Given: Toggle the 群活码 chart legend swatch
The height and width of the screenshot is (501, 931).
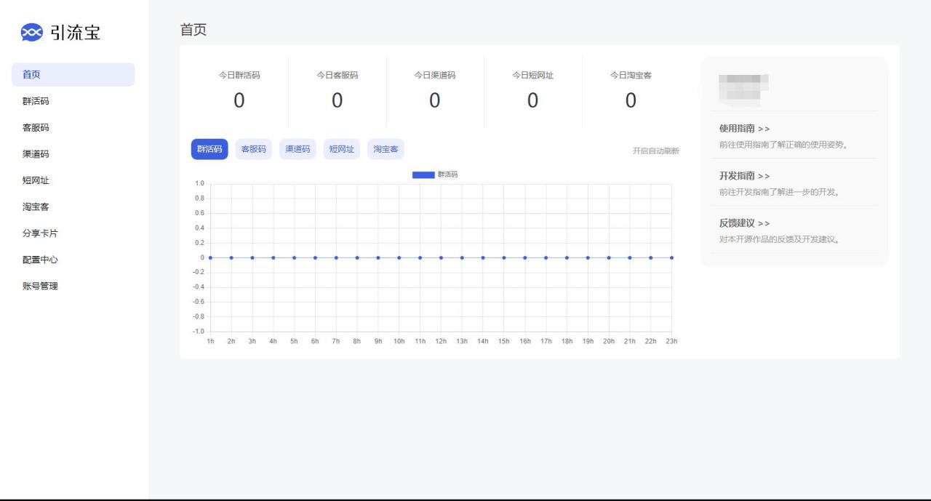Looking at the screenshot, I should [423, 175].
